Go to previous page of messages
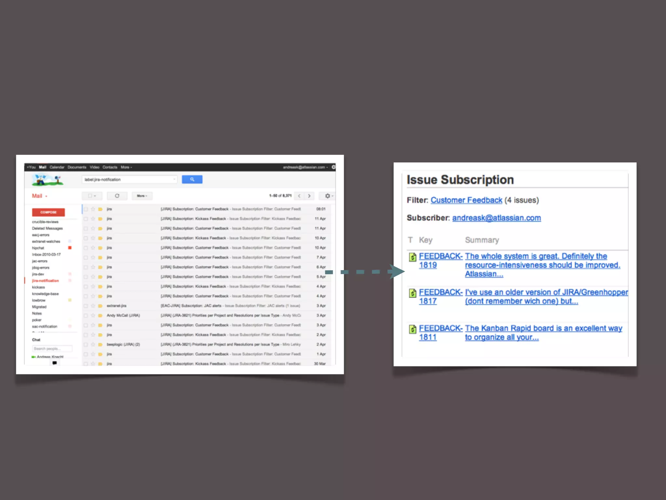The width and height of the screenshot is (666, 500). [299, 196]
